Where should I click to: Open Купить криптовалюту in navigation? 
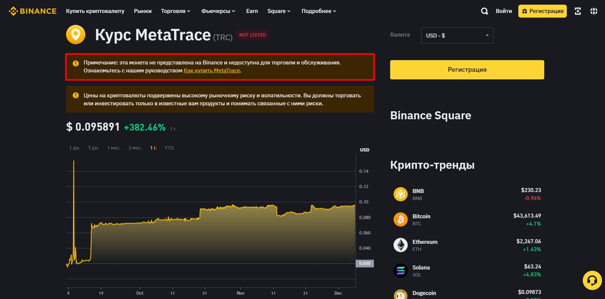[95, 11]
